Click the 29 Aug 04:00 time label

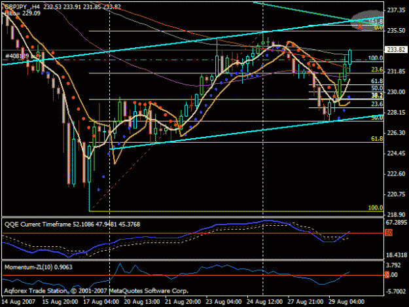(347, 302)
